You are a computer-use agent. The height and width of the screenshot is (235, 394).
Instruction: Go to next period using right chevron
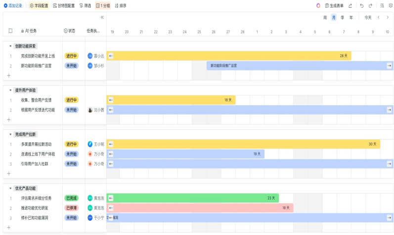(388, 17)
